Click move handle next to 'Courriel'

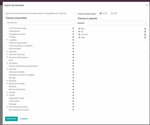point(79,34)
